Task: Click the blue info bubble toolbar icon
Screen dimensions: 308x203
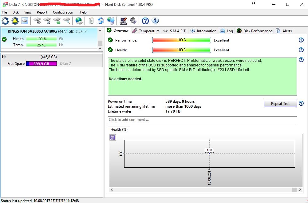Action: pos(155,21)
